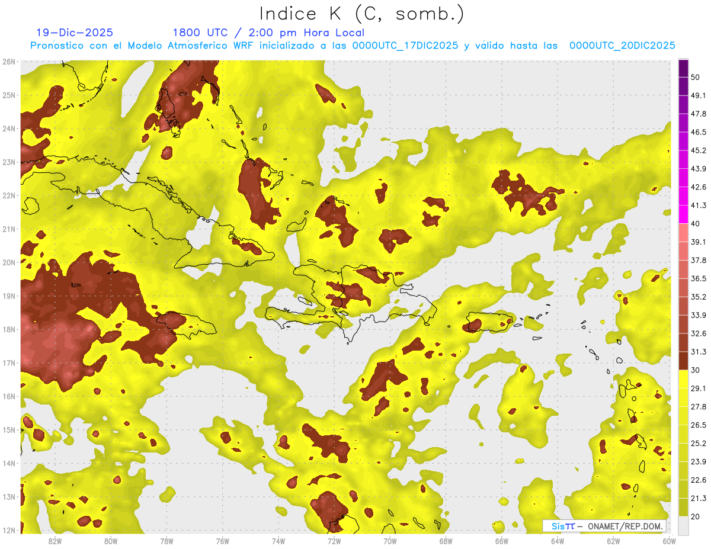Screen dimensions: 711x549
Task: Click the '39.1' color scale label
Action: [698, 242]
